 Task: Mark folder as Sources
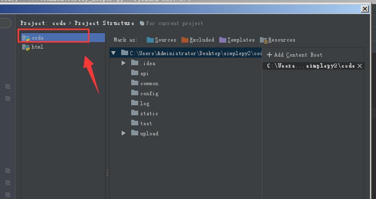pyautogui.click(x=161, y=40)
